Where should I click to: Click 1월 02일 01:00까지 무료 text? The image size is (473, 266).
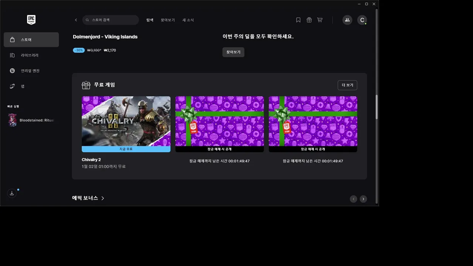click(x=104, y=167)
